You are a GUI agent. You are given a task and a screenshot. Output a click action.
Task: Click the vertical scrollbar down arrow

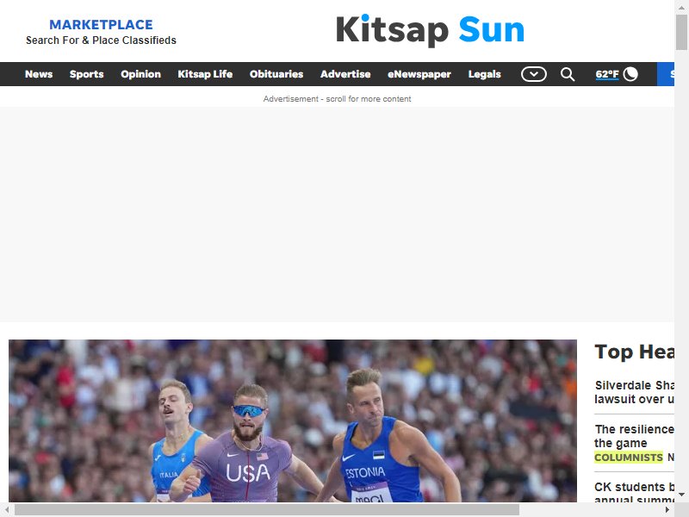click(681, 495)
